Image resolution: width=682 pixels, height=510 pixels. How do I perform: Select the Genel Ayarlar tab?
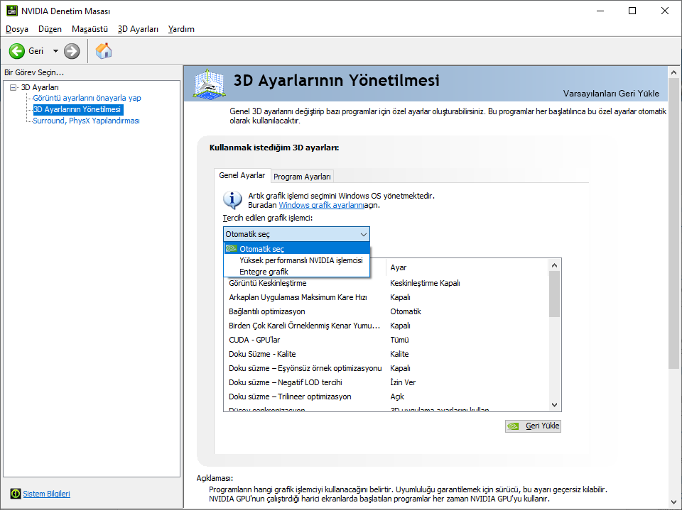[x=242, y=175]
